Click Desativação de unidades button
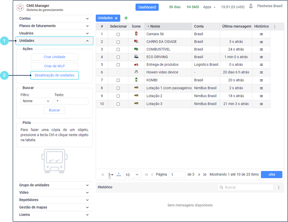The height and width of the screenshot is (222, 288). [x=54, y=75]
